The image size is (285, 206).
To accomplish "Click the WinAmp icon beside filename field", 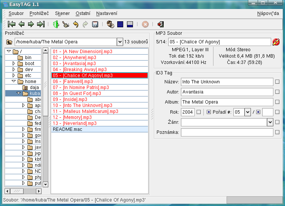I will pos(276,42).
